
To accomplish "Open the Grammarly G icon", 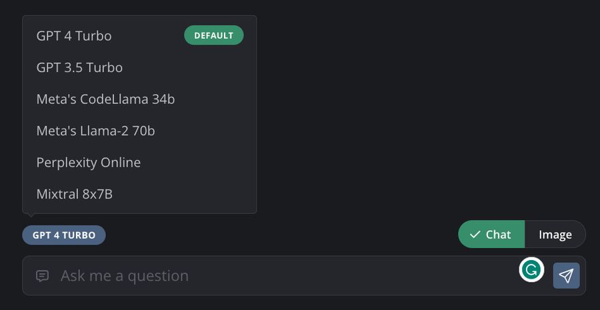I will pyautogui.click(x=531, y=270).
